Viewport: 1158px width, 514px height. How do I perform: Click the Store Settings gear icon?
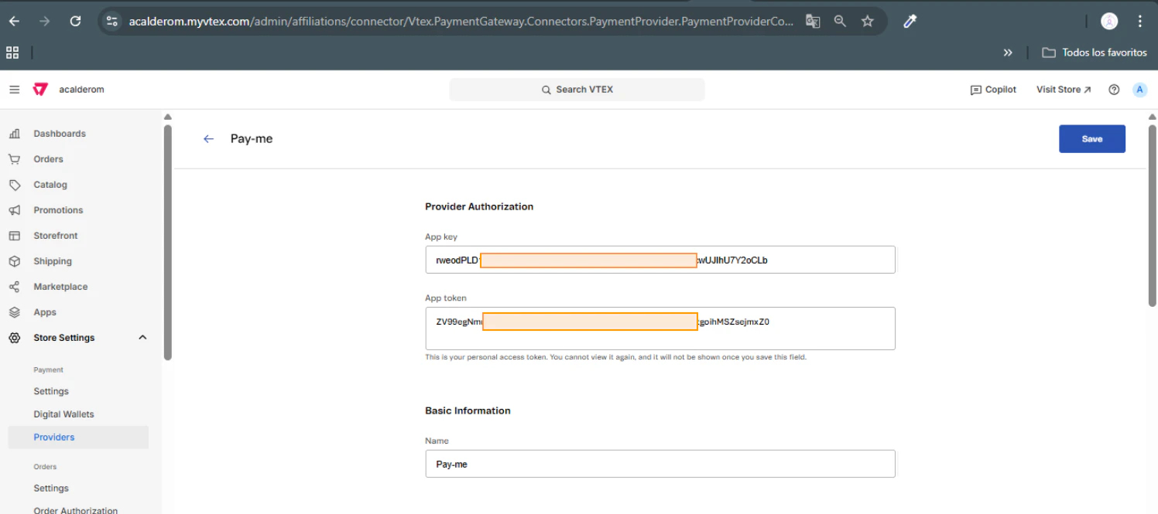pos(15,338)
